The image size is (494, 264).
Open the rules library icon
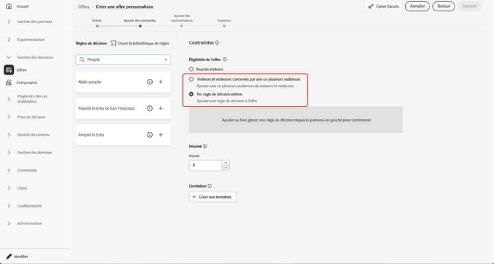point(113,43)
